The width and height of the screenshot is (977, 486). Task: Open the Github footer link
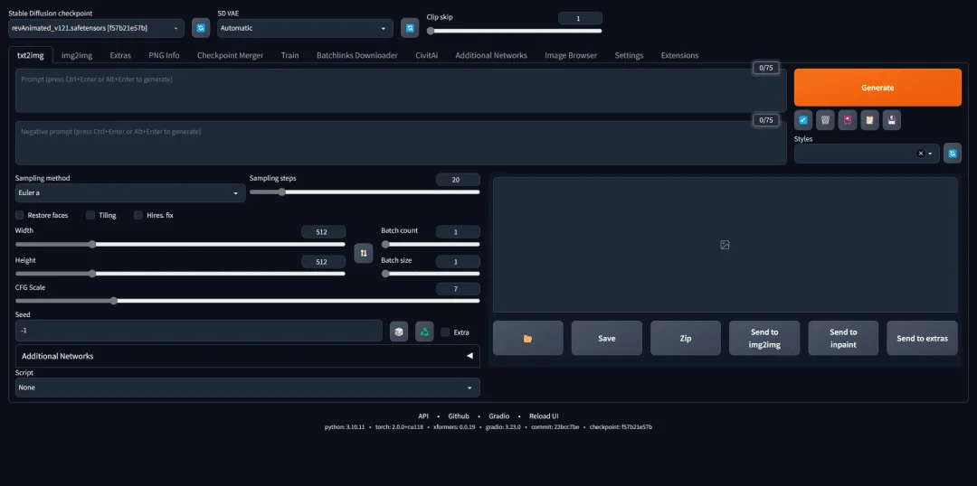click(x=458, y=416)
